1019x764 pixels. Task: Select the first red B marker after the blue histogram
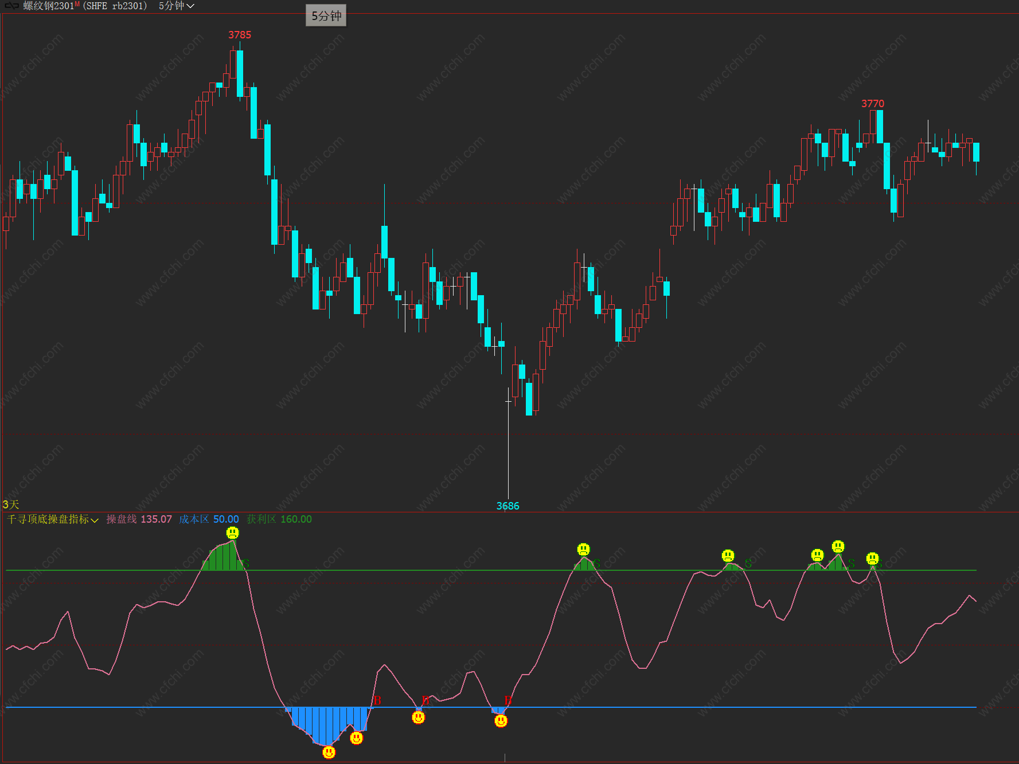coord(377,700)
